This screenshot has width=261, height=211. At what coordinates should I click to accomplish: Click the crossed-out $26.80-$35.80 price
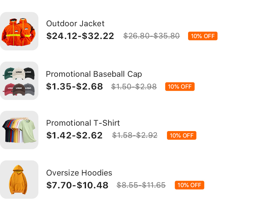(x=152, y=36)
